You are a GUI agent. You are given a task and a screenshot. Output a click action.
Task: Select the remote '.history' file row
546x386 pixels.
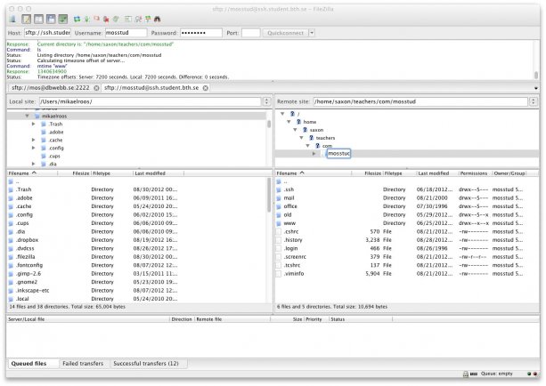(x=405, y=240)
